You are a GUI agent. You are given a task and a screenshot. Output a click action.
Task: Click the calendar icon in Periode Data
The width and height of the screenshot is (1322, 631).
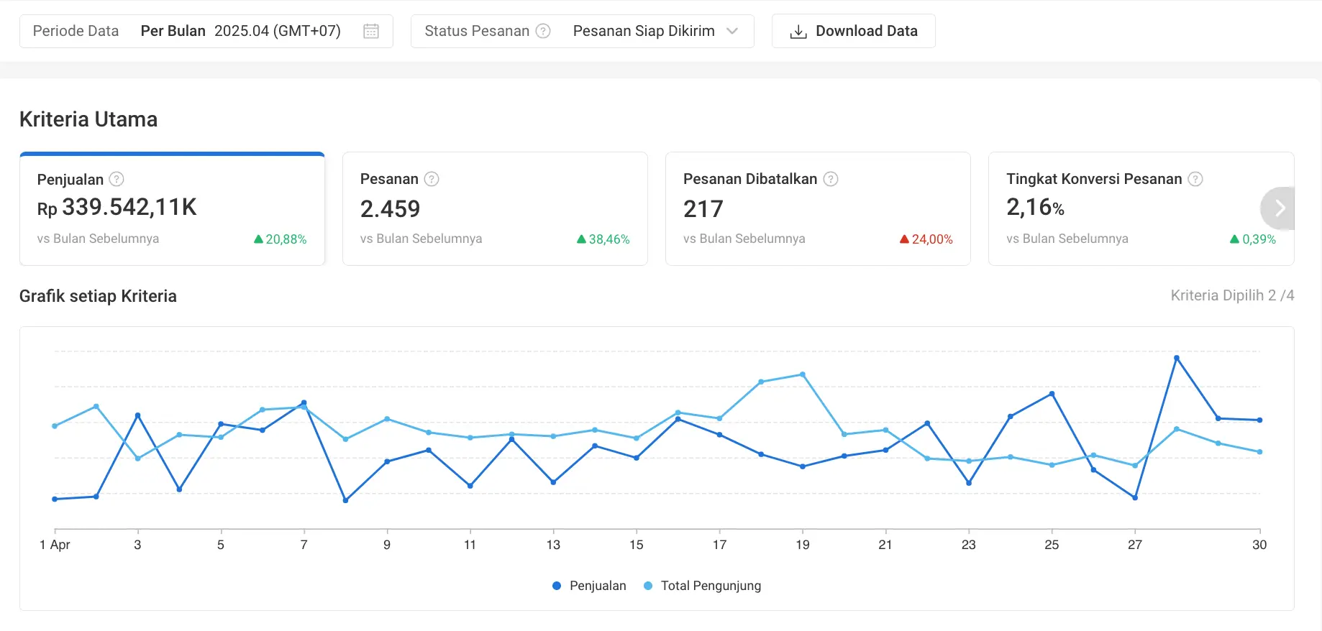(x=371, y=31)
